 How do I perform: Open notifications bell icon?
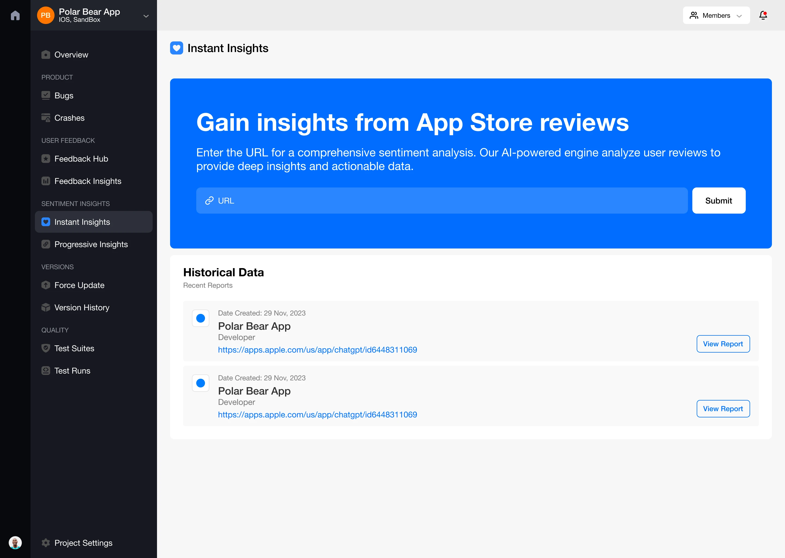(763, 16)
